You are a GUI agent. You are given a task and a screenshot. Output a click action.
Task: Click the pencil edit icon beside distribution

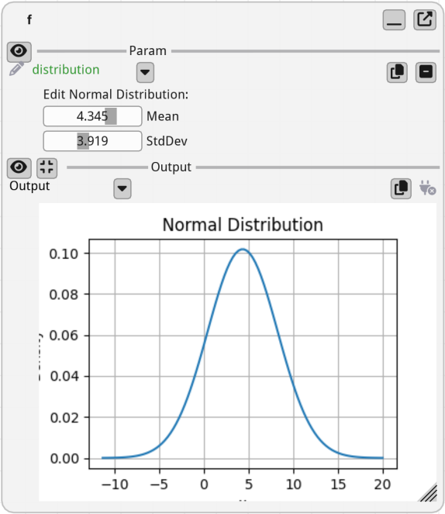(x=16, y=69)
